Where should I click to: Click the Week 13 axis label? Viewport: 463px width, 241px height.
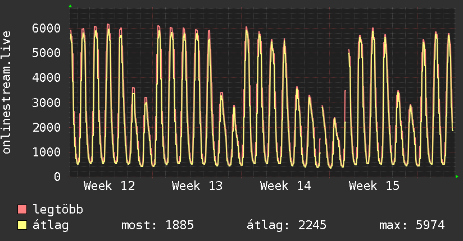[197, 186]
